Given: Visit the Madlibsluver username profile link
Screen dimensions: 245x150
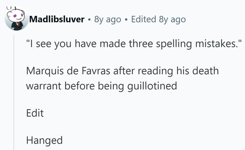Looking at the screenshot, I should click(x=57, y=19).
